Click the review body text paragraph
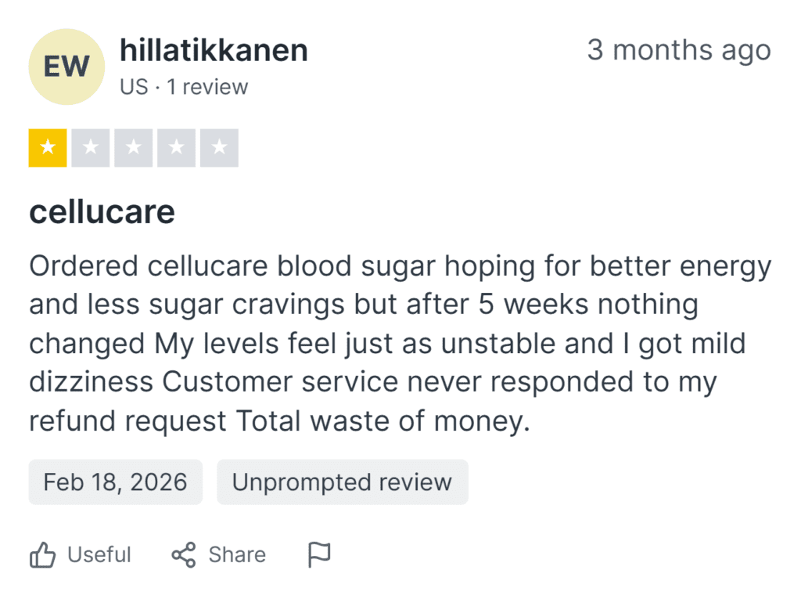 [x=400, y=343]
